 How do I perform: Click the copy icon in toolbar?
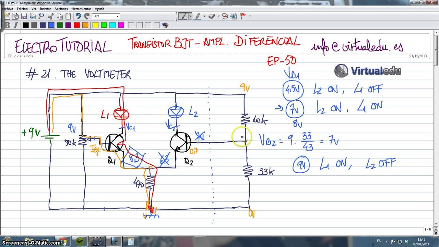point(60,16)
